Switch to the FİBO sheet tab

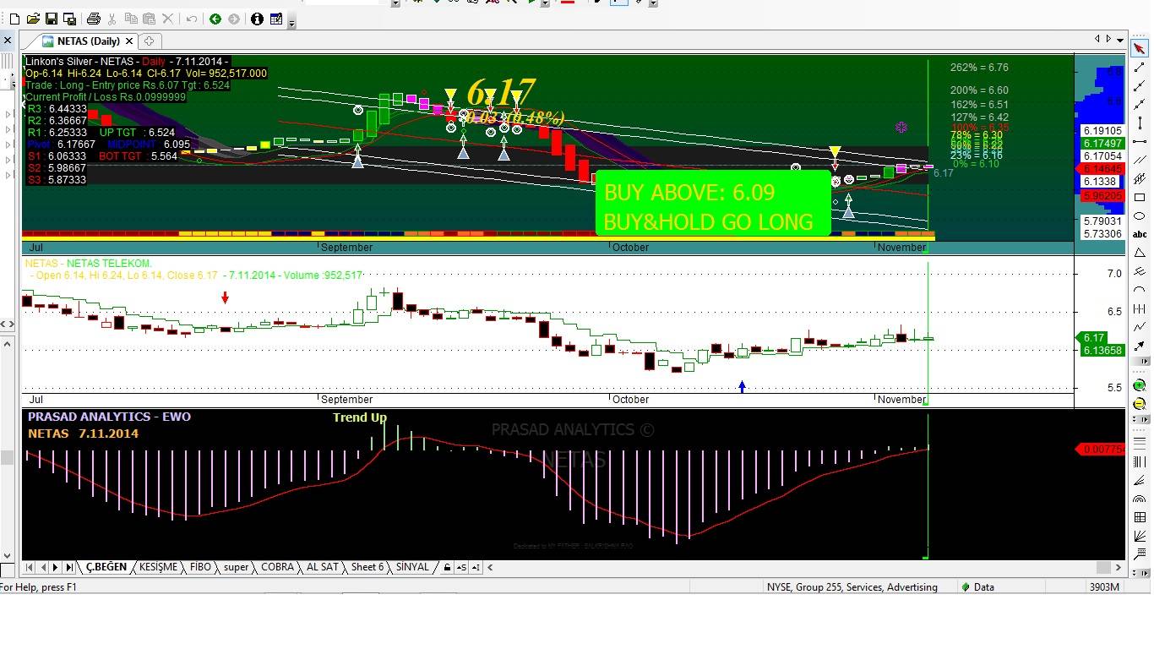(x=200, y=567)
